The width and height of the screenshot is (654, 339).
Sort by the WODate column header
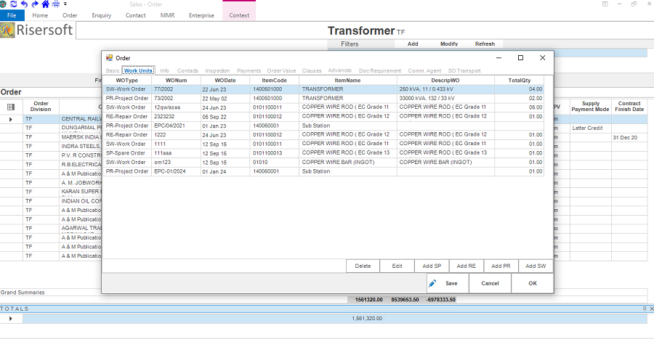coord(225,80)
